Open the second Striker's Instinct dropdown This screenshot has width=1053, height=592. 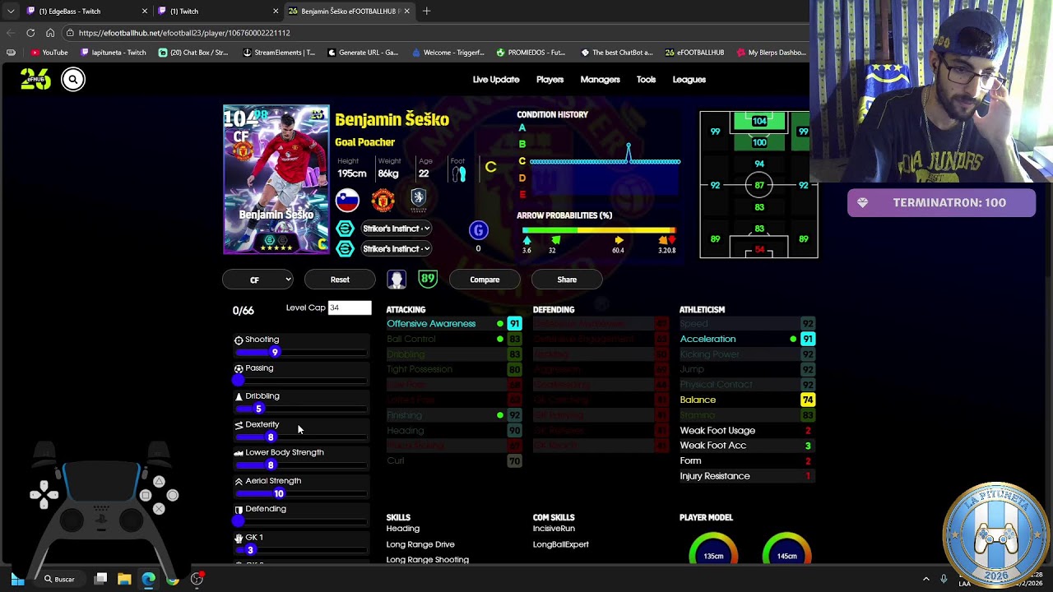[x=396, y=248]
